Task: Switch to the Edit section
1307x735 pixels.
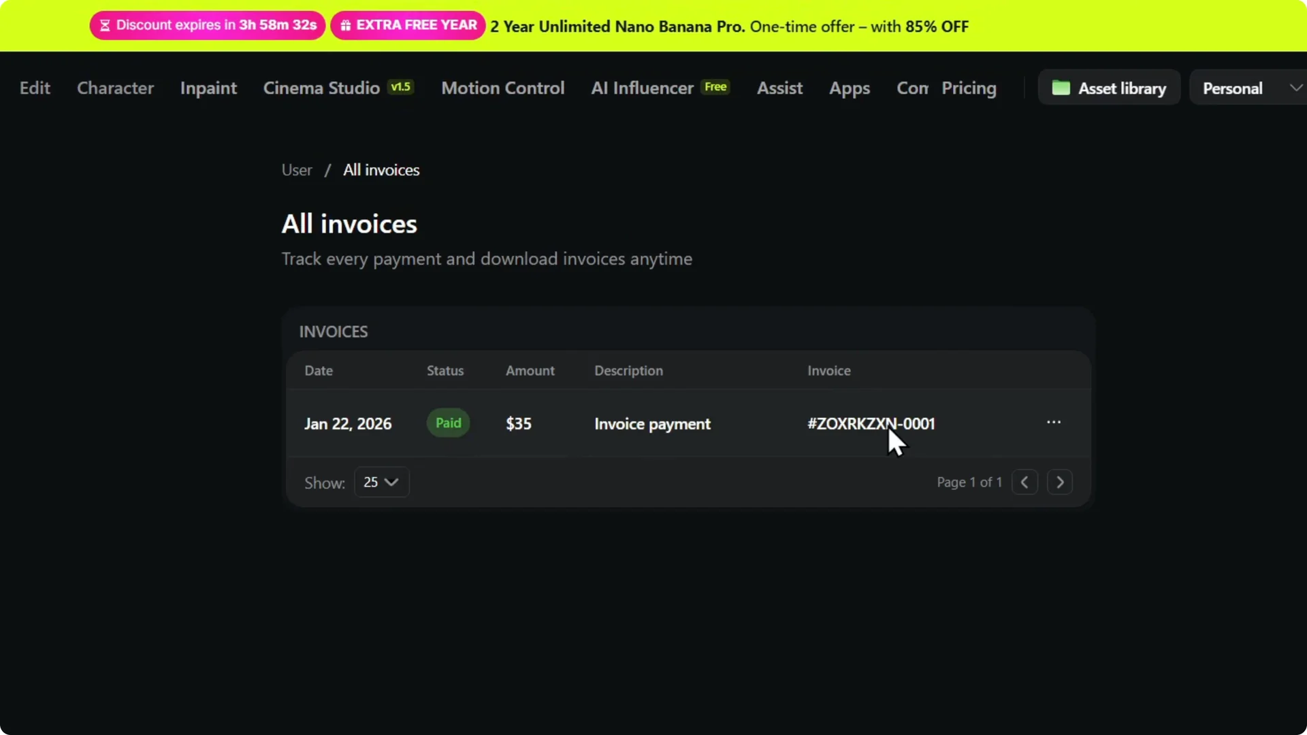Action: 35,88
